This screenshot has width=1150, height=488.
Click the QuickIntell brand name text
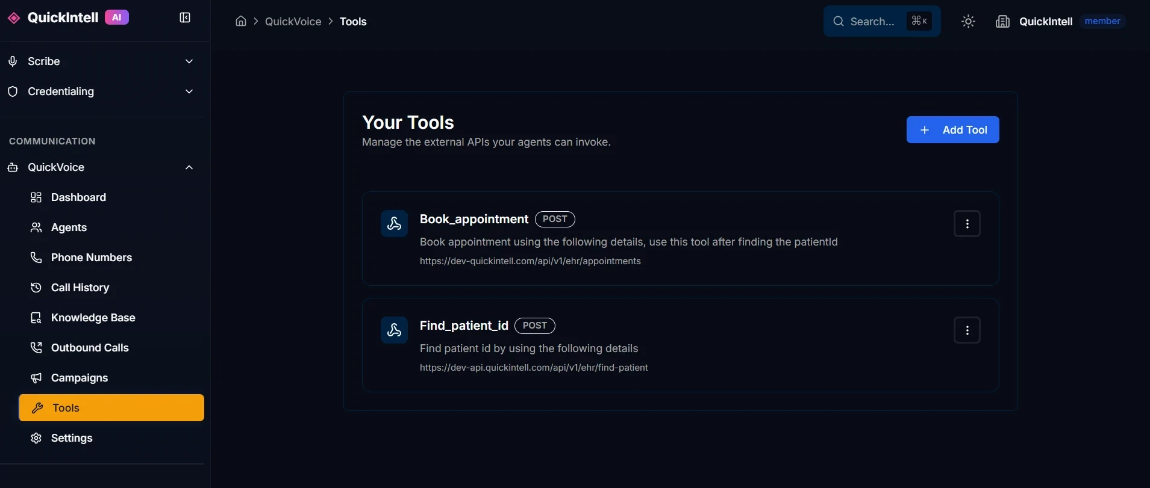point(63,17)
